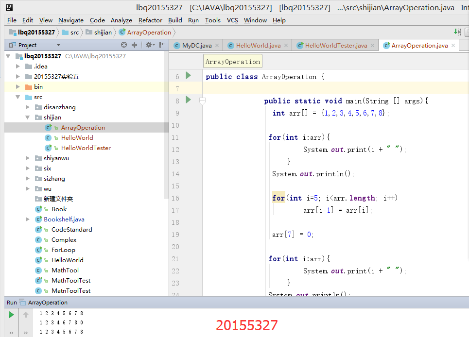Open the Help menu
Viewport: 469px width, 337px height.
(x=279, y=20)
